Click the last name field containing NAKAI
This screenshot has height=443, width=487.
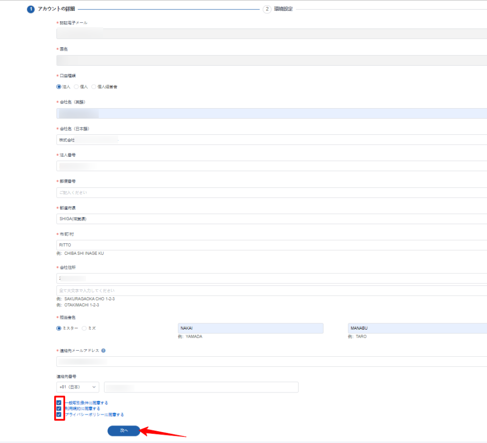251,328
